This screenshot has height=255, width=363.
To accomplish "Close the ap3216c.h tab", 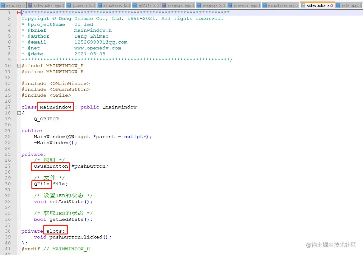I will (x=157, y=6).
